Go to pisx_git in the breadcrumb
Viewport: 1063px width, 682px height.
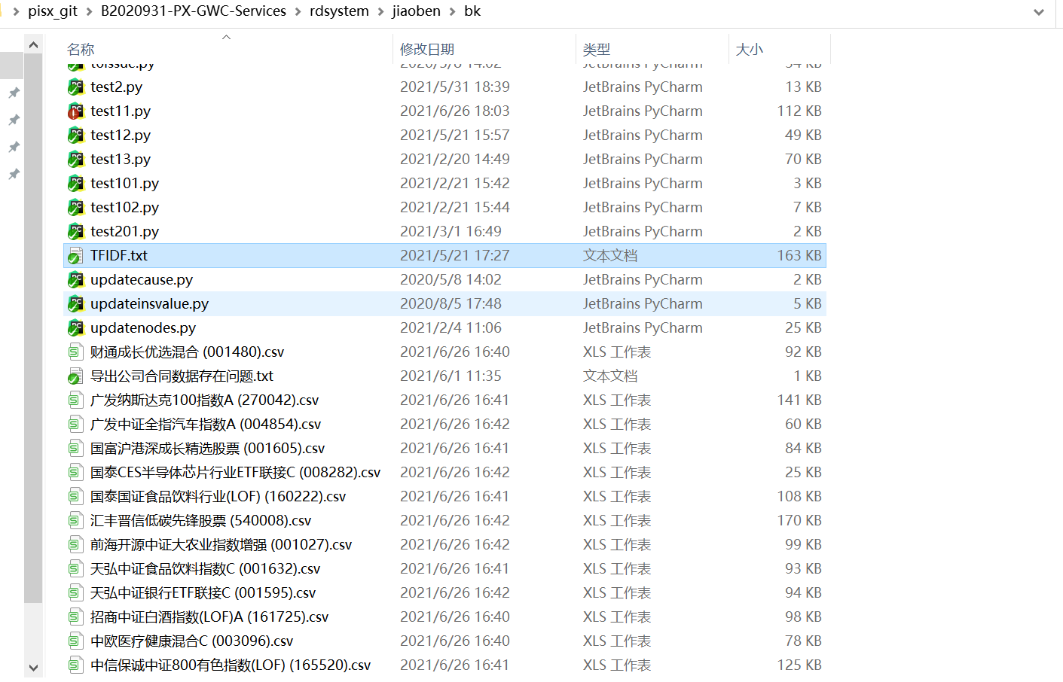[x=53, y=11]
